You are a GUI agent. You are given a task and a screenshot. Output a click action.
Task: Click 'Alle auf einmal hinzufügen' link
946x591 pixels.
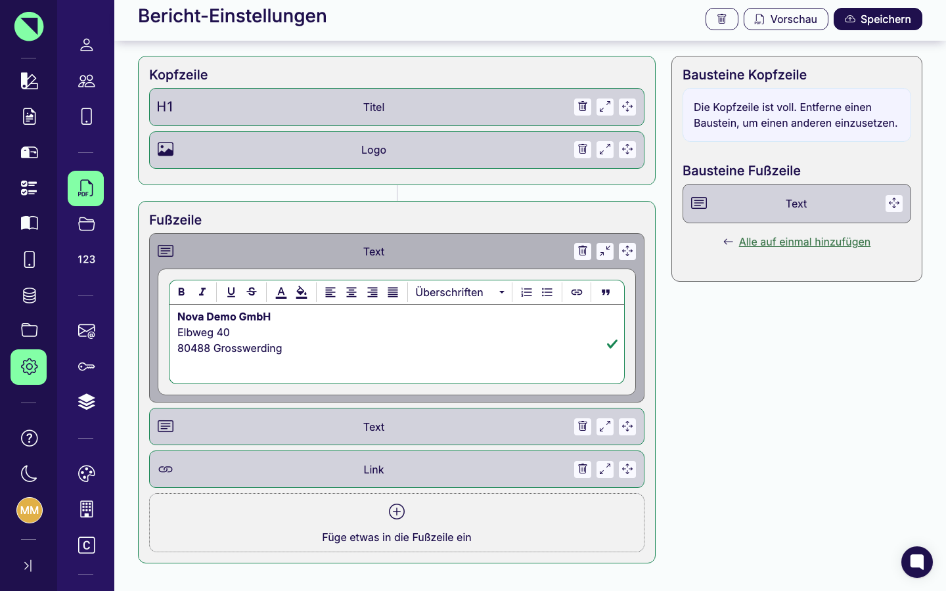click(x=804, y=242)
